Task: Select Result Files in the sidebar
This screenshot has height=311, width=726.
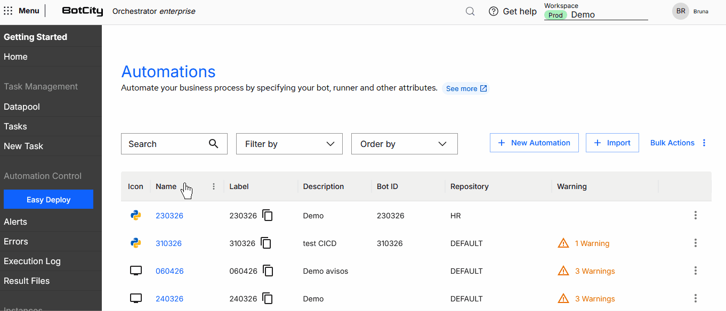Action: pyautogui.click(x=27, y=281)
